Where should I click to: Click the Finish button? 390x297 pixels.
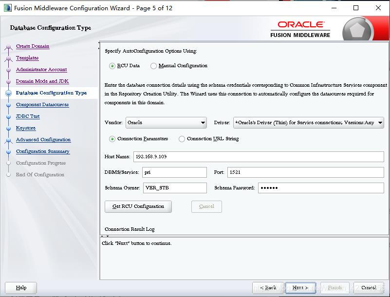click(335, 288)
